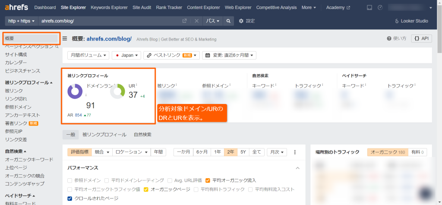
Task: Toggle 参照ドメイン checkbox
Action: click(x=69, y=180)
